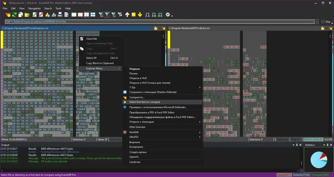
Task: Click the Output panel pin icon
Action: [297, 145]
